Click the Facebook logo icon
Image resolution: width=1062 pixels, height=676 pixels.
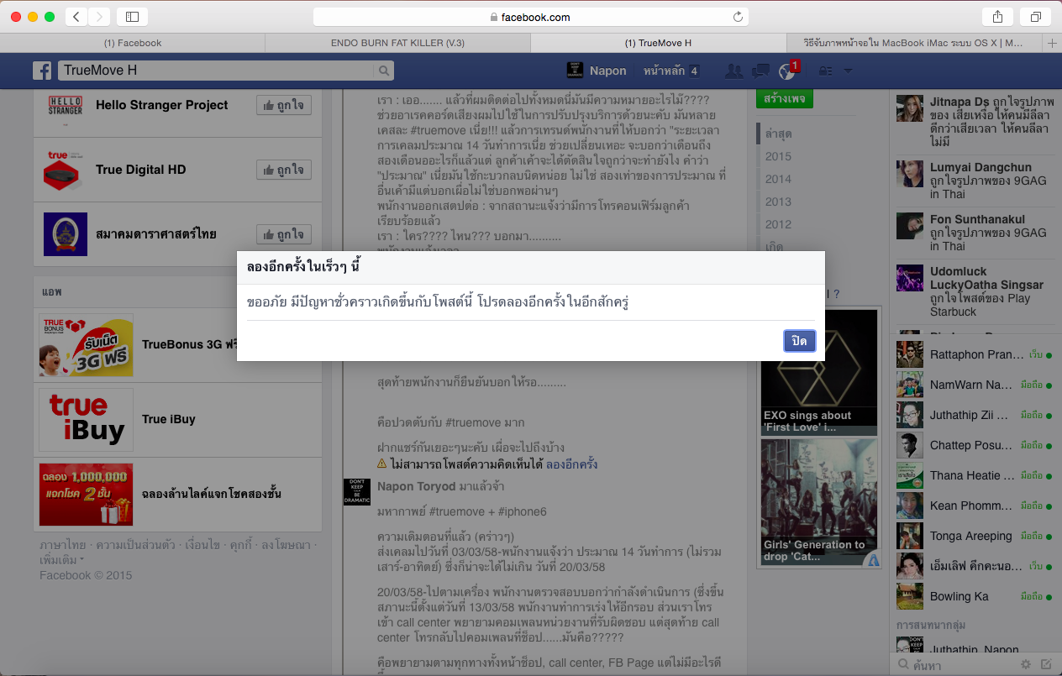point(42,71)
